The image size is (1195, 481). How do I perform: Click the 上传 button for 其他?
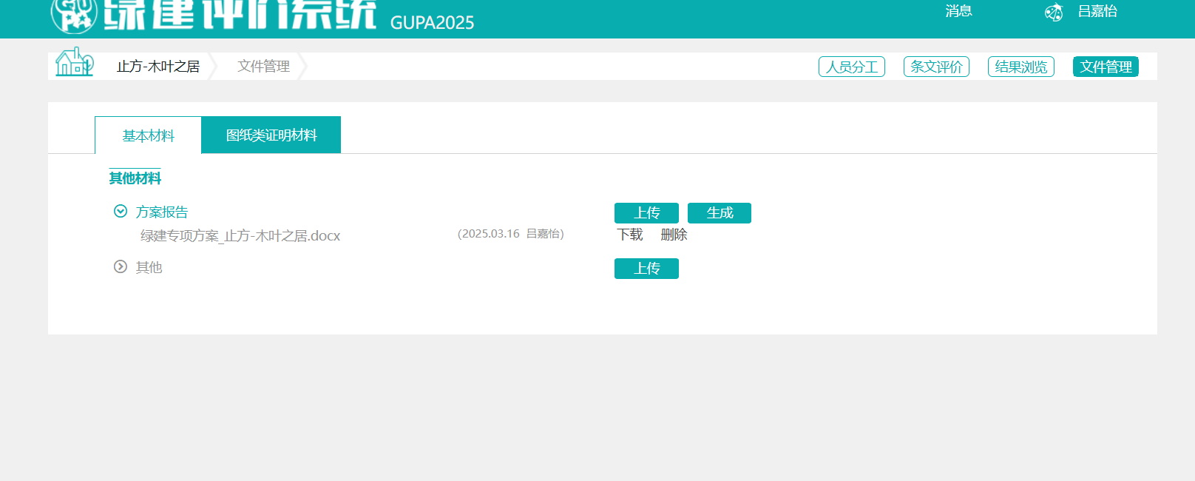[646, 269]
